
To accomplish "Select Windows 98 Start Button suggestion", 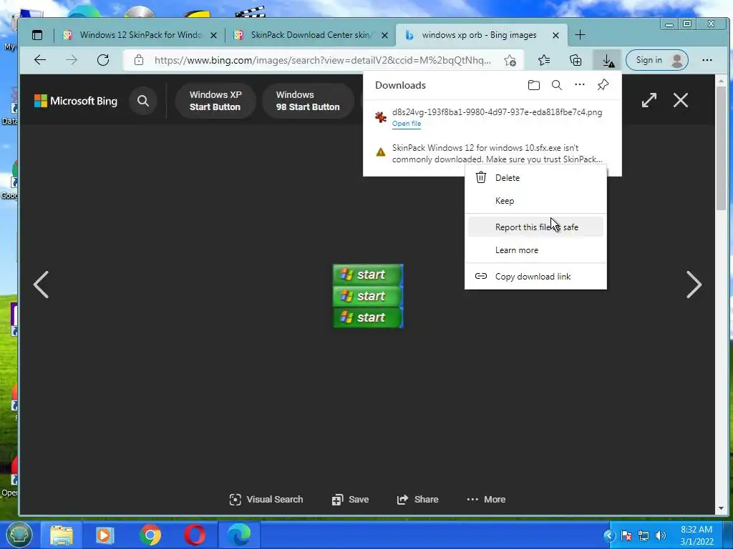I will tap(308, 101).
